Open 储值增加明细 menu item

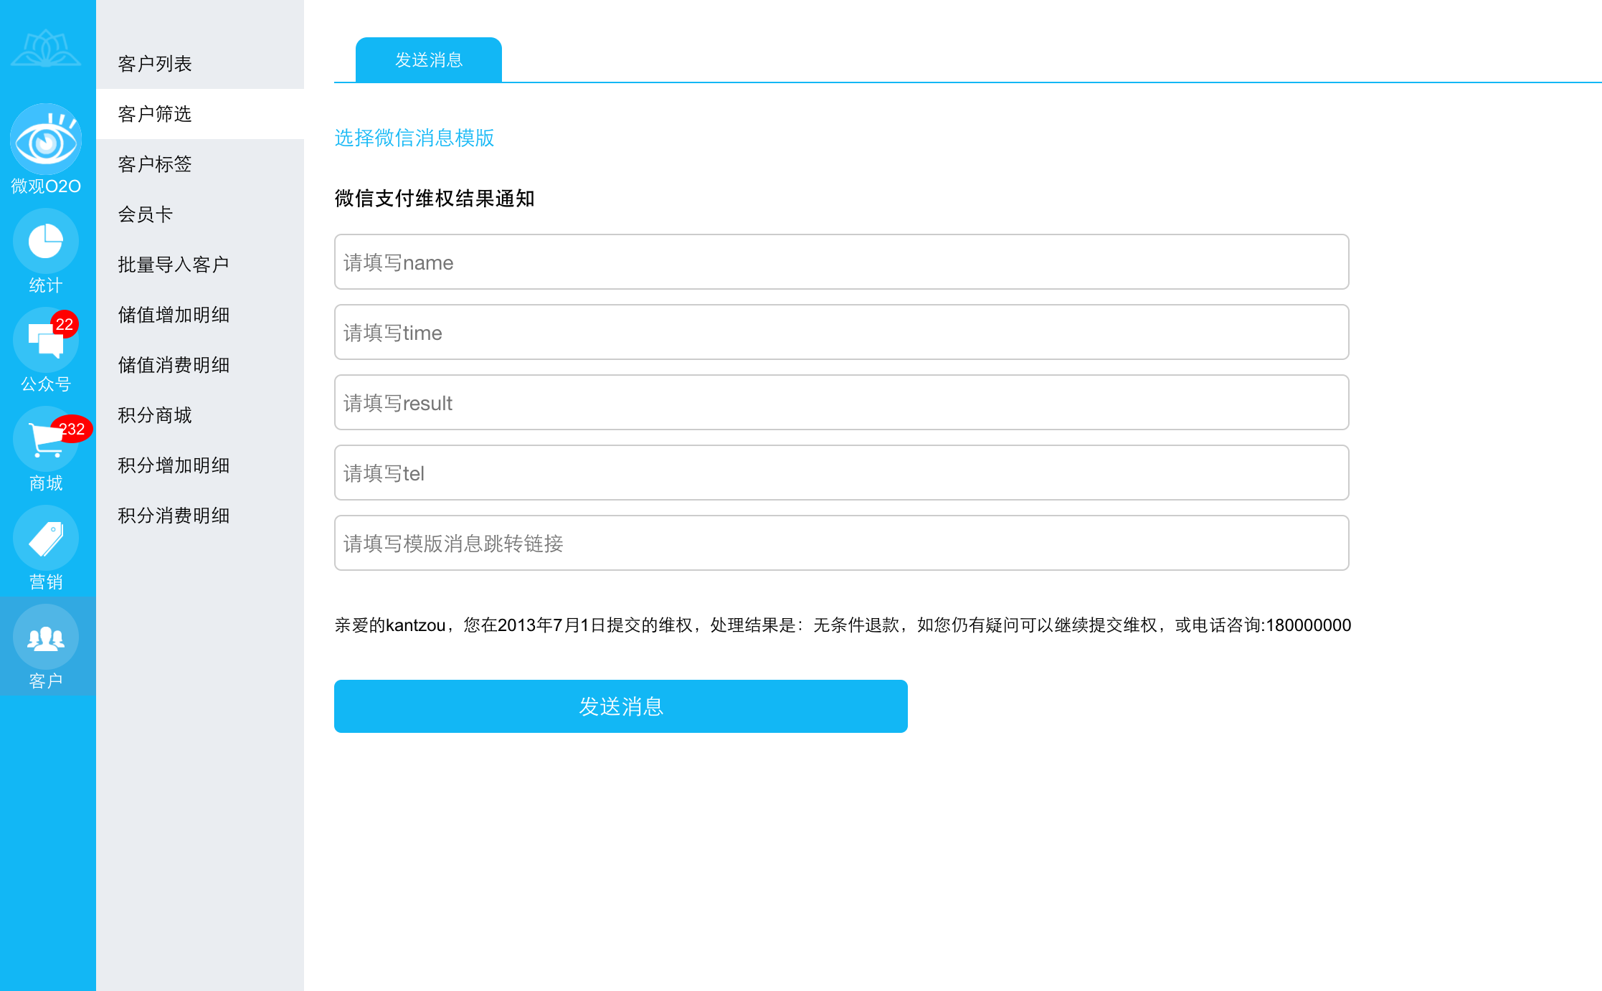tap(200, 315)
